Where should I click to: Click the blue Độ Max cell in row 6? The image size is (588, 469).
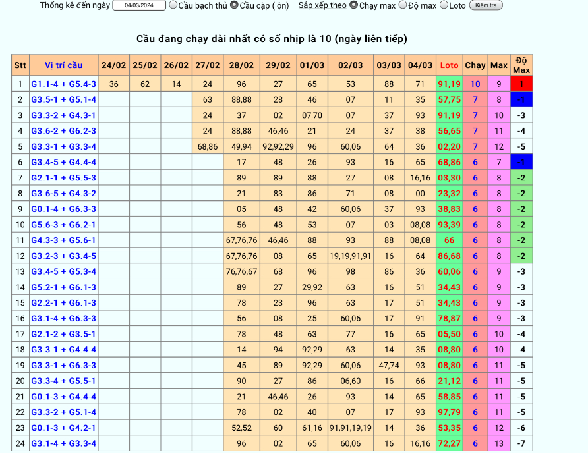tap(521, 162)
